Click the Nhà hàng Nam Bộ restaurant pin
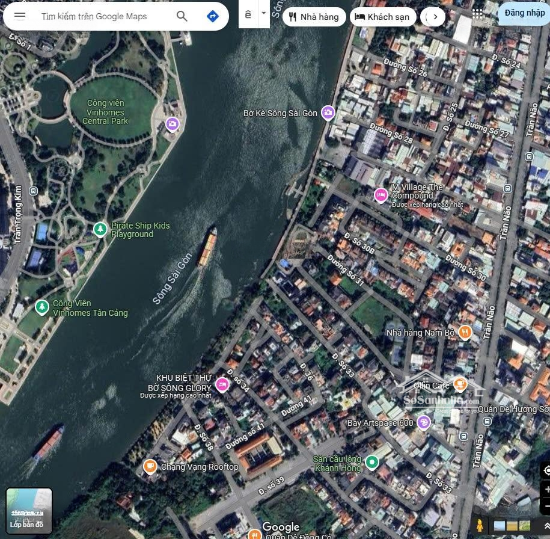550x539 pixels. [464, 332]
